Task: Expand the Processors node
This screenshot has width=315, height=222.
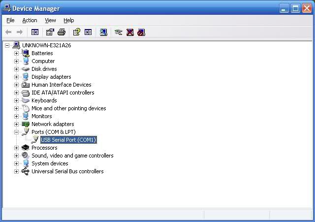Action: 16,148
